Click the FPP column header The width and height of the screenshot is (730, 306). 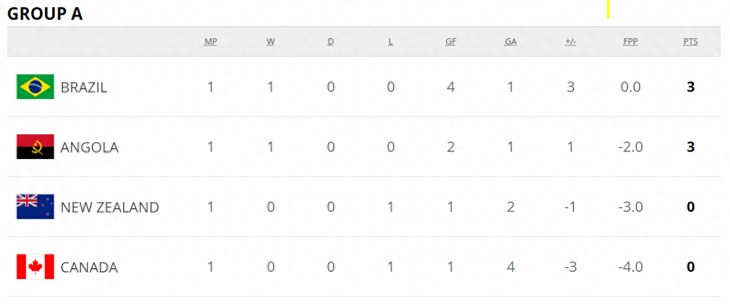(630, 42)
